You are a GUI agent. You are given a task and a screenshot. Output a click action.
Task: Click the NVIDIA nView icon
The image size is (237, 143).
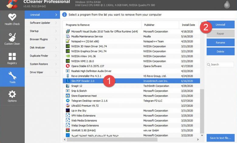point(68,56)
